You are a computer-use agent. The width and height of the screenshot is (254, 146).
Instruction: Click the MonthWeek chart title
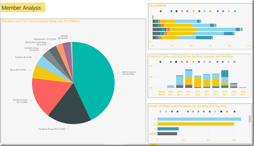pyautogui.click(x=158, y=5)
